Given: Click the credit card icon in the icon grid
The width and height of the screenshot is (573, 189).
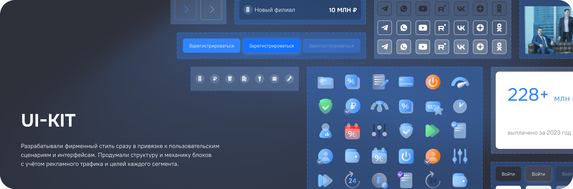Looking at the screenshot, I should click(406, 82).
